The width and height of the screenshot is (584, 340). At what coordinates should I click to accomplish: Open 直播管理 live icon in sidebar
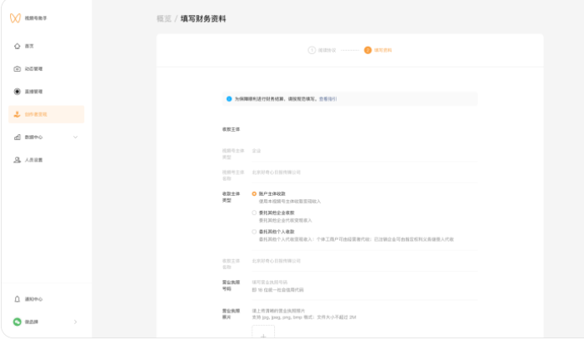17,92
